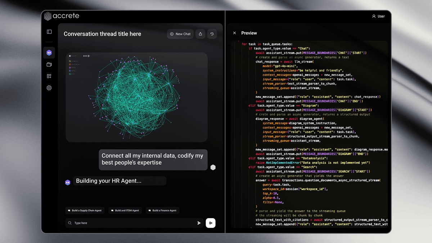Open the User account menu
The width and height of the screenshot is (432, 243).
coord(378,16)
